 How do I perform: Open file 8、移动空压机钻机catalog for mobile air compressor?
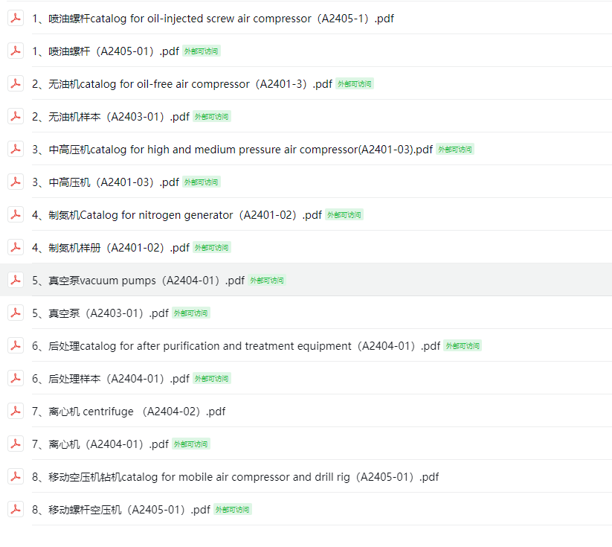(235, 477)
